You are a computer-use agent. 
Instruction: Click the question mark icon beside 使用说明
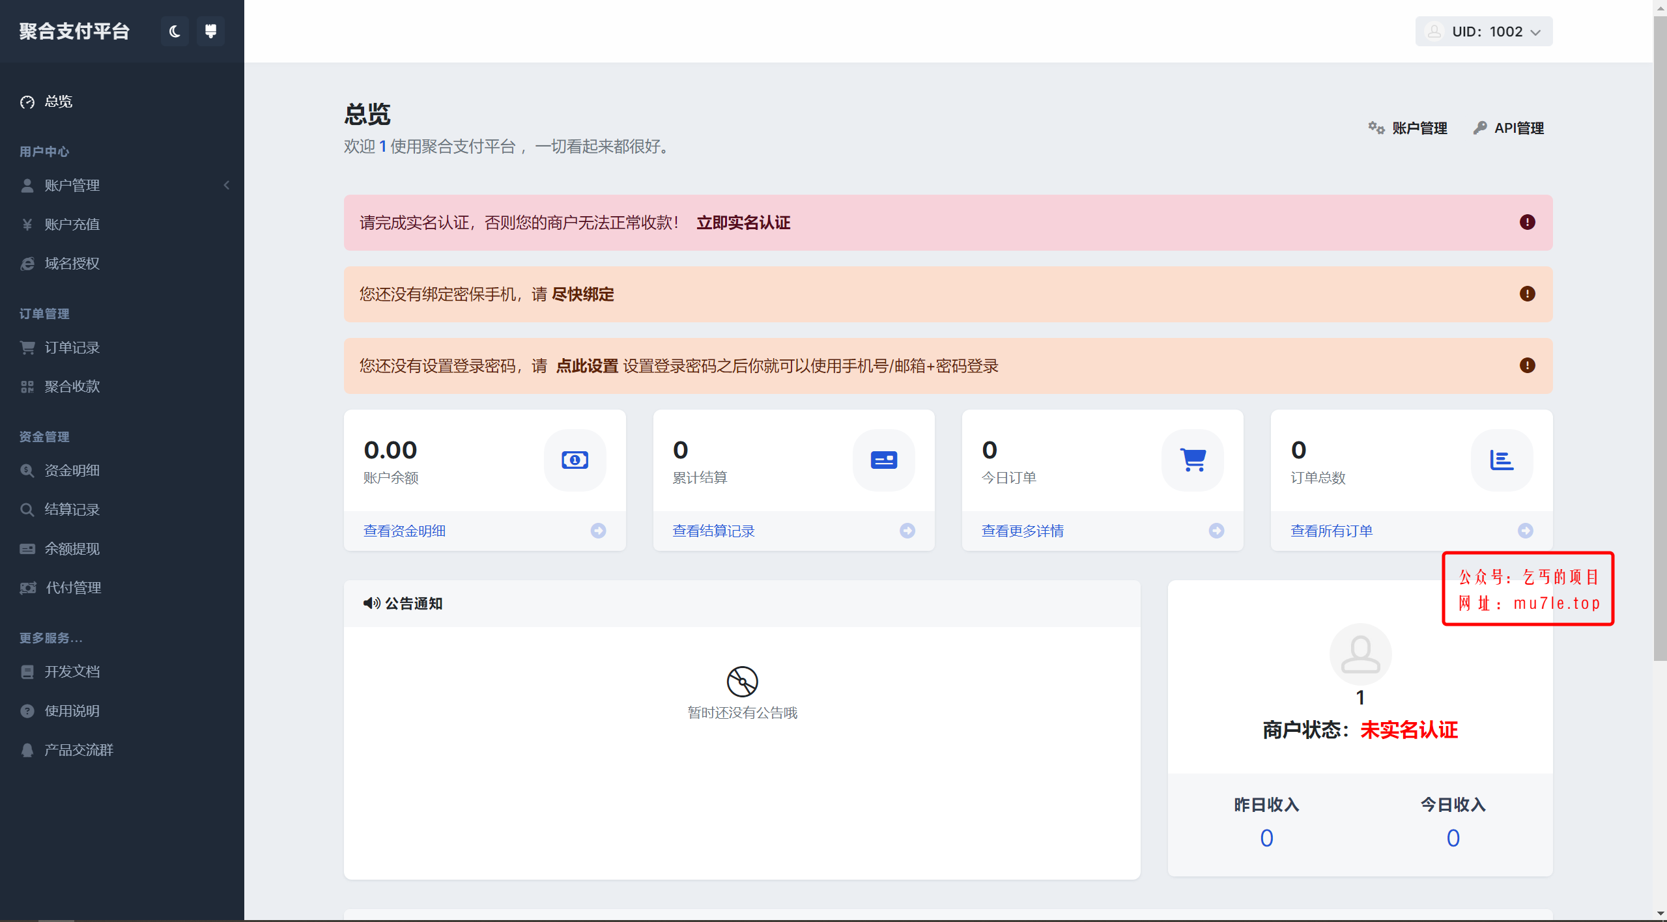[27, 711]
